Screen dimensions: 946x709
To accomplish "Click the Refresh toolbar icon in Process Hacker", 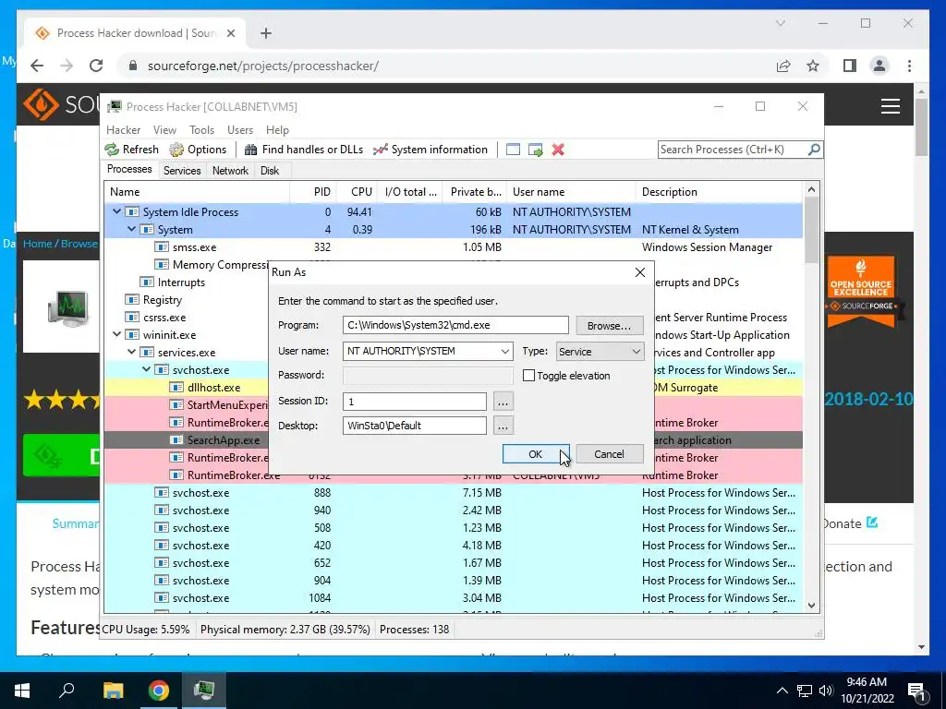I will [112, 150].
